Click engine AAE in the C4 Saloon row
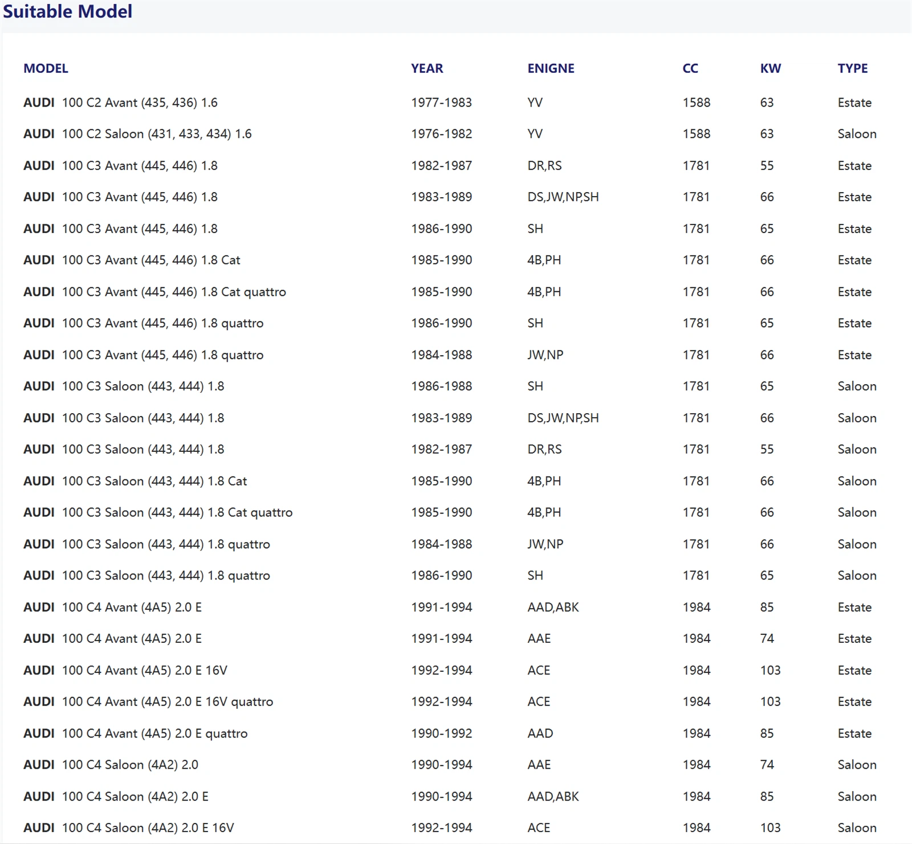 [539, 765]
